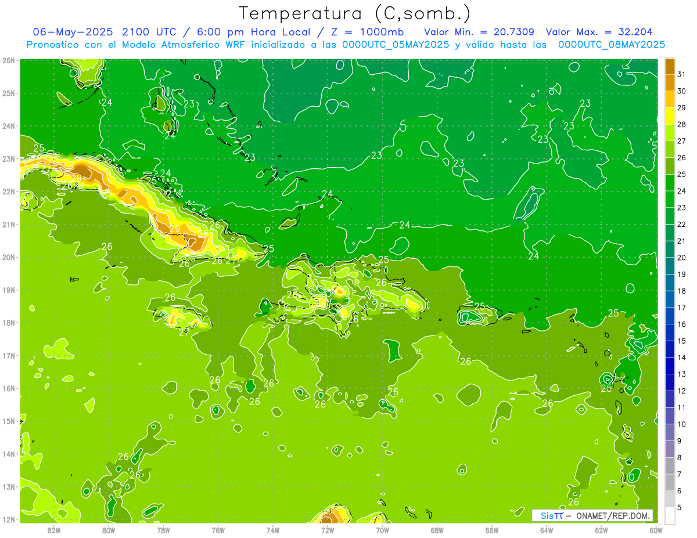Click the colorbar segment between 24 and 25
Image resolution: width=697 pixels, height=538 pixels.
[670, 182]
